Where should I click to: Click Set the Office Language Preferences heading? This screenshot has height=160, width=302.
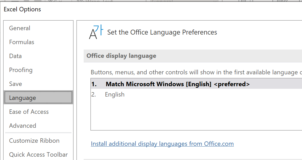[x=162, y=32]
